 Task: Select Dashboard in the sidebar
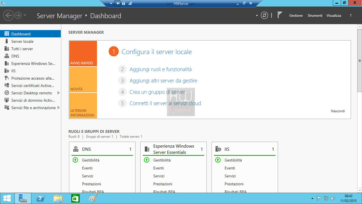pos(30,34)
